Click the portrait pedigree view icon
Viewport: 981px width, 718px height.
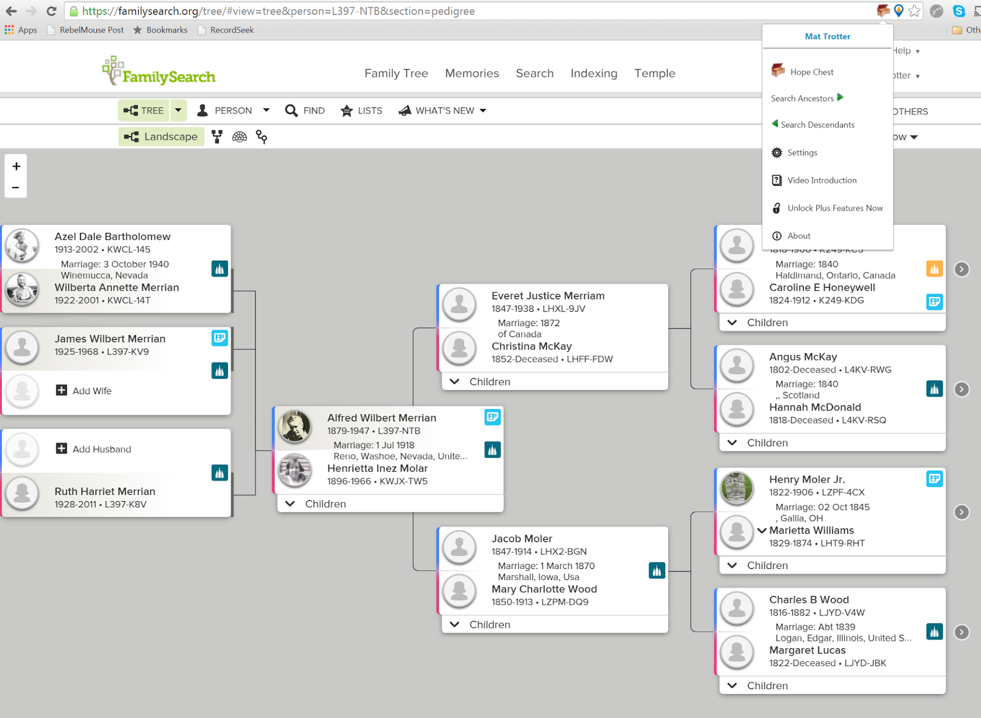tap(217, 137)
